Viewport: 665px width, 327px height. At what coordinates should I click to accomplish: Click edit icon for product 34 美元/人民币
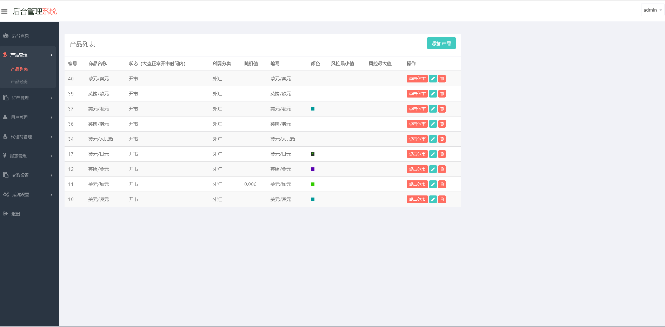pyautogui.click(x=433, y=139)
